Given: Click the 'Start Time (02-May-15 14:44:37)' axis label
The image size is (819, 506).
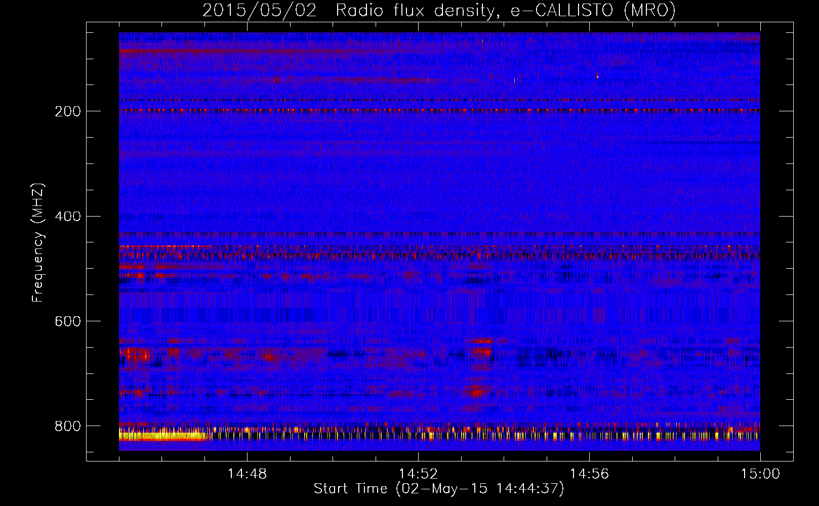Looking at the screenshot, I should [x=439, y=489].
